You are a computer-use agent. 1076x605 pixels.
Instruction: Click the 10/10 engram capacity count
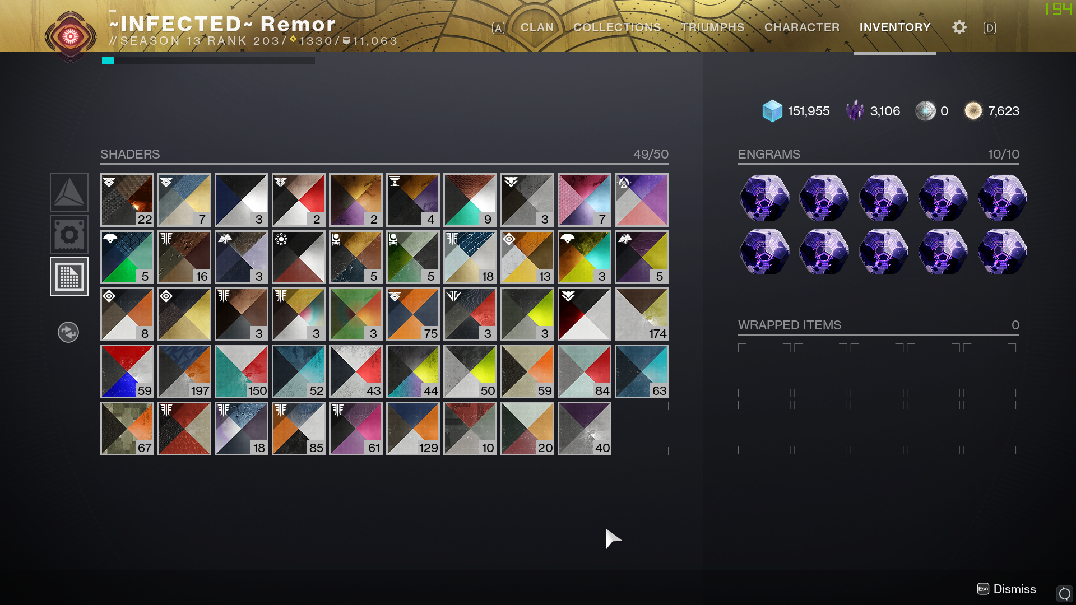1003,154
